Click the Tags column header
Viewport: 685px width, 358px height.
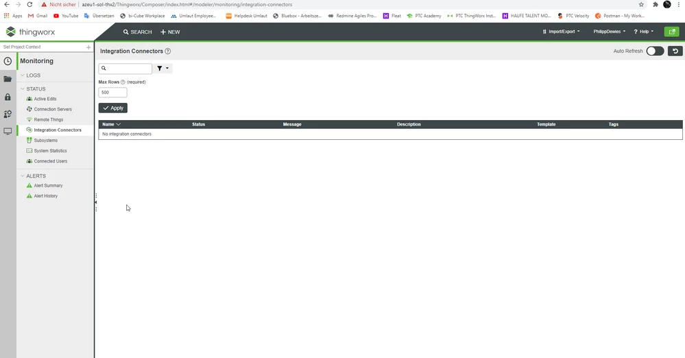click(x=614, y=125)
